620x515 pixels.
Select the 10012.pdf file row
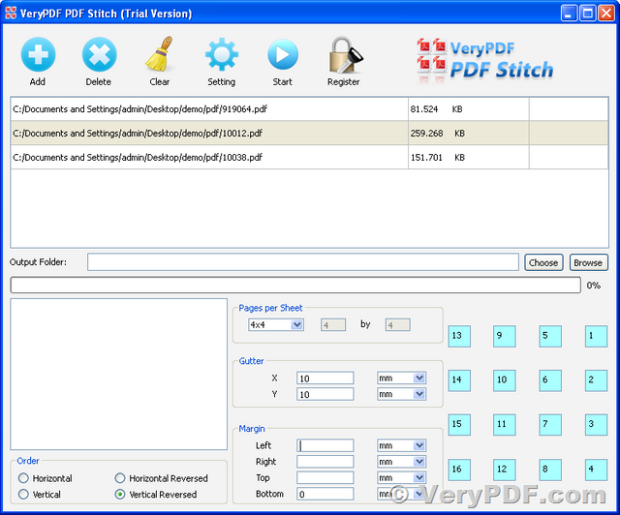309,134
